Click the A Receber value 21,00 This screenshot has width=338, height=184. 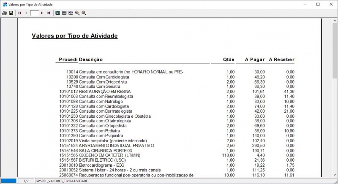click(x=289, y=111)
